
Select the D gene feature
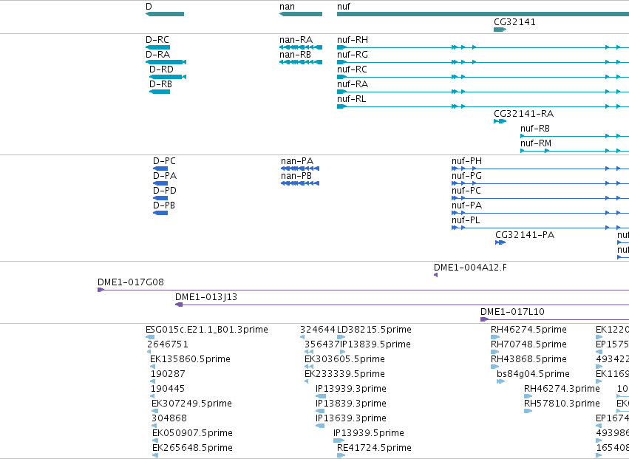[x=165, y=14]
